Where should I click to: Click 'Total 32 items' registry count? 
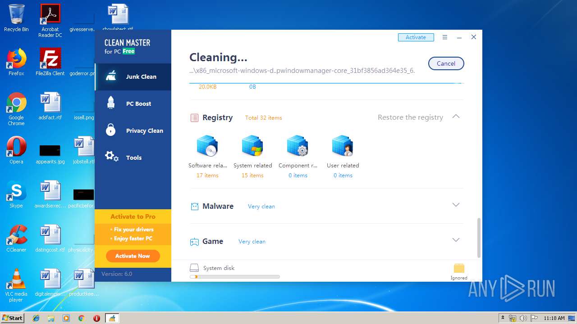point(264,118)
